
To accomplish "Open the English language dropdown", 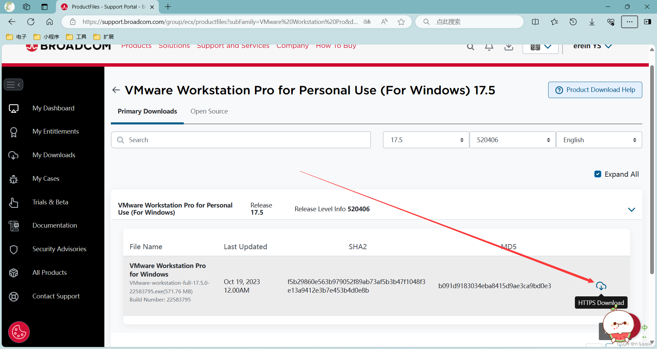I will pyautogui.click(x=599, y=140).
